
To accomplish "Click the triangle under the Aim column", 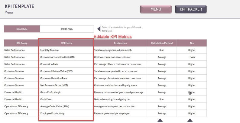I will [190, 120].
